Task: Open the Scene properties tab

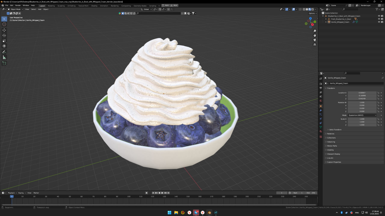Action: (321, 96)
